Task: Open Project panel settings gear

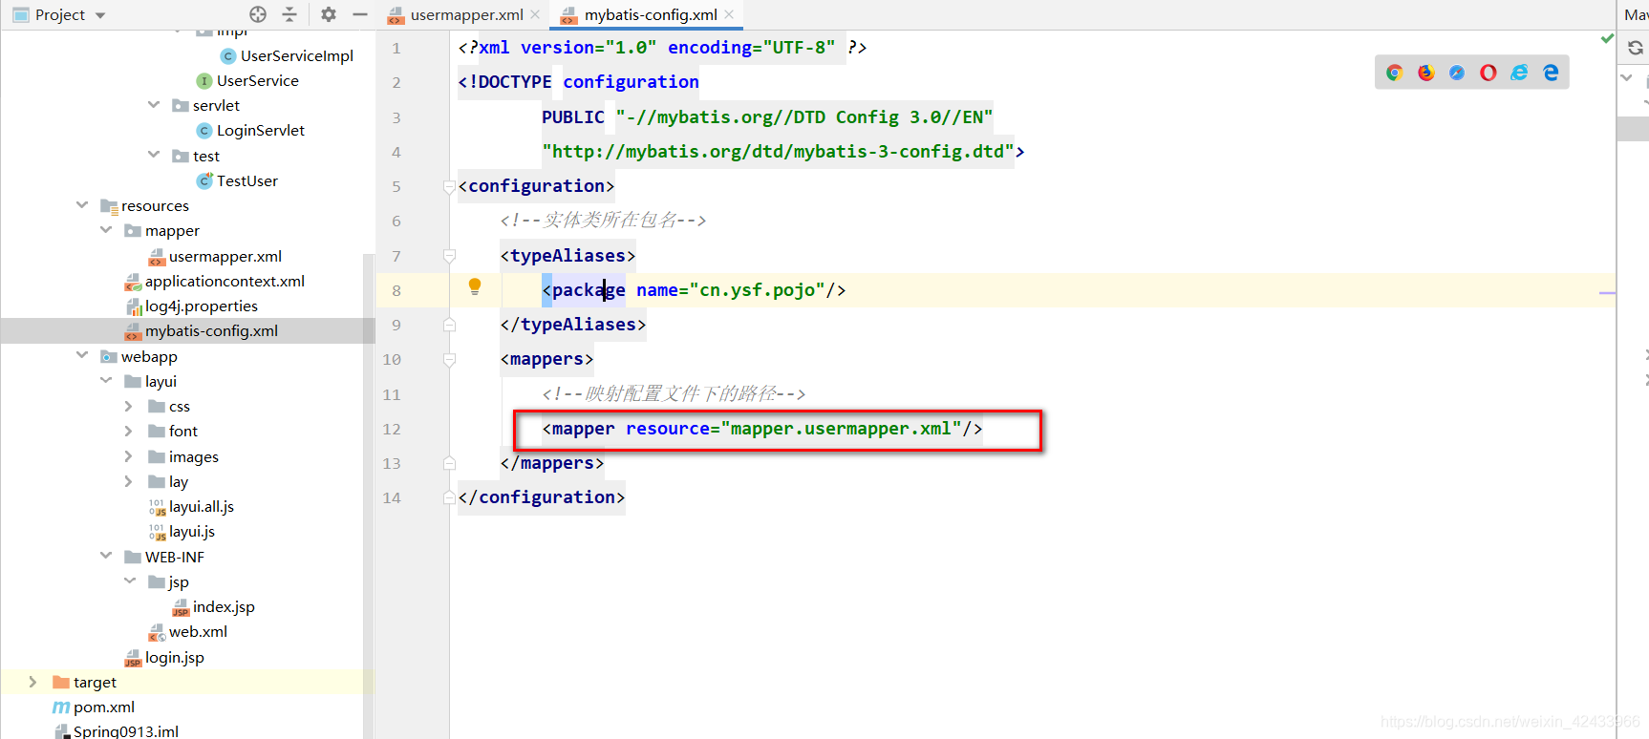Action: pyautogui.click(x=329, y=14)
